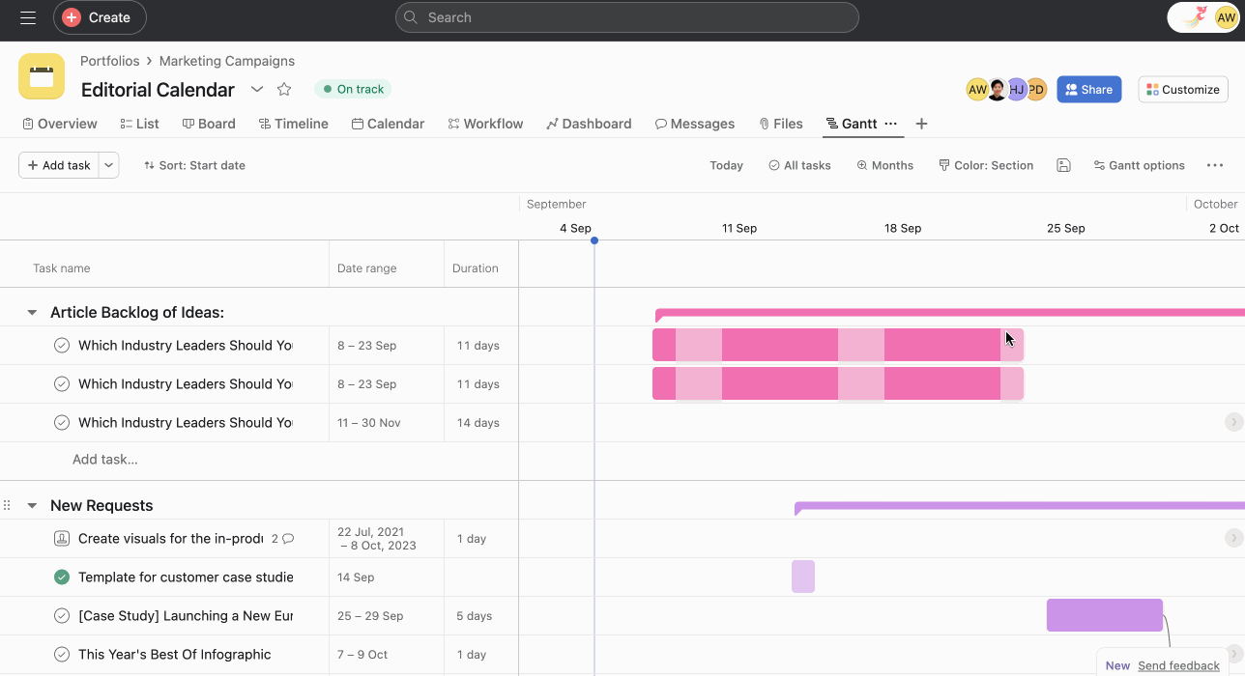Open the Dashboard tab
Viewport: 1245px width, 676px height.
589,124
